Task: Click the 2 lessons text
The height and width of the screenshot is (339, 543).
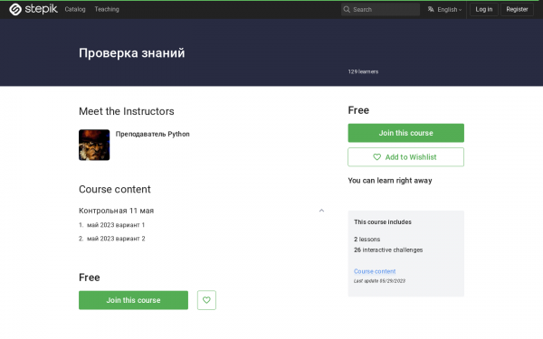Action: point(367,239)
